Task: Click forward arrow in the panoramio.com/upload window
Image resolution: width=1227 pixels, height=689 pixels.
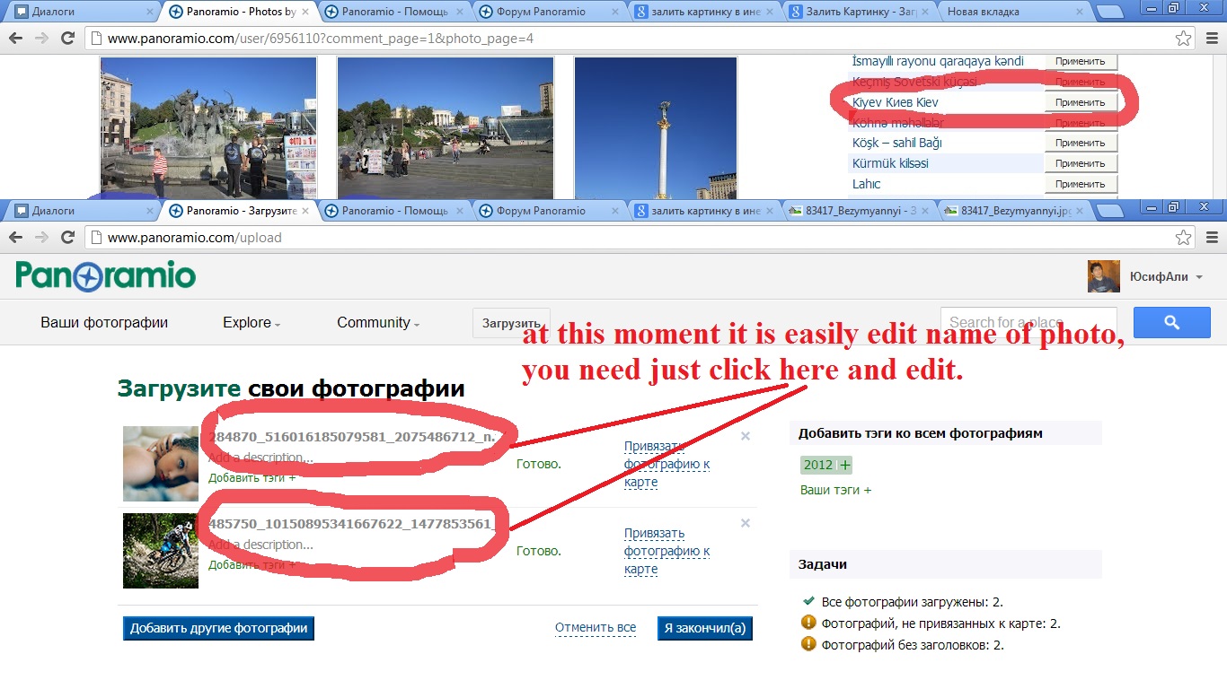Action: pos(41,238)
